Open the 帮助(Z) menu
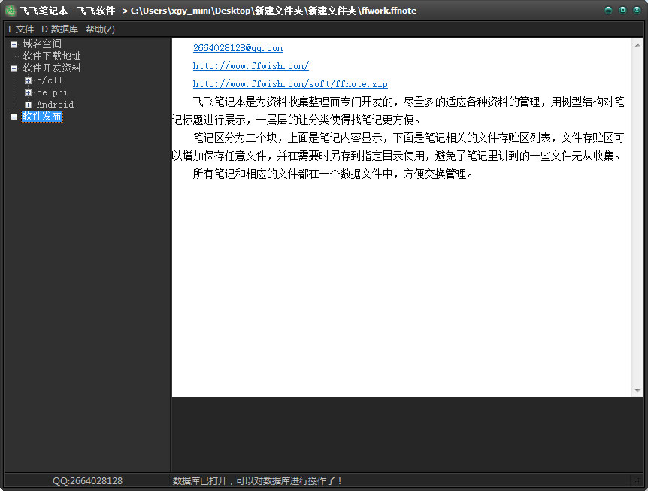Viewport: 648px width, 491px height. (100, 29)
